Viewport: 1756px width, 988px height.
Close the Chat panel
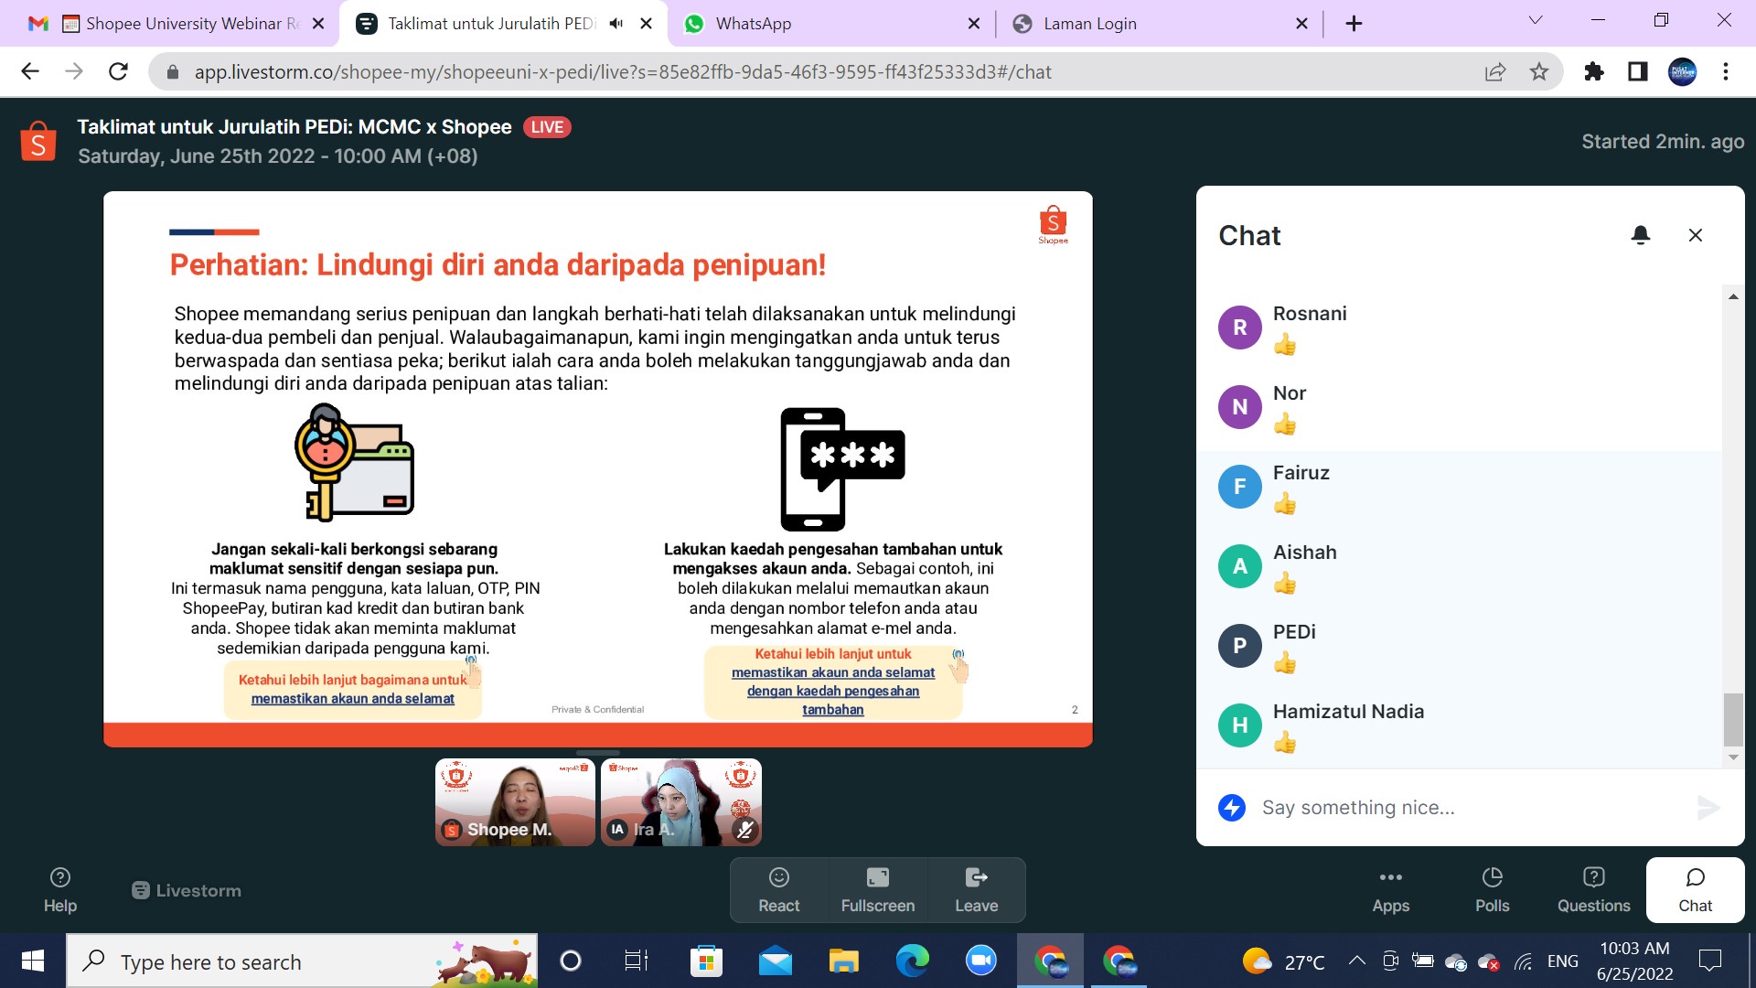click(1695, 235)
